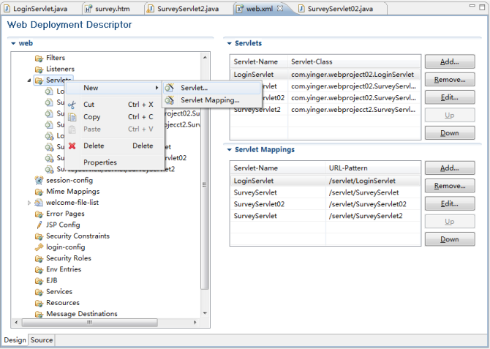Click the Copy icon in context menu
Screen dimensions: 490x349
click(72, 117)
